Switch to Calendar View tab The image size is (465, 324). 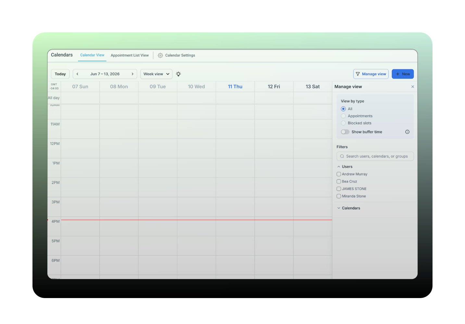tap(92, 55)
